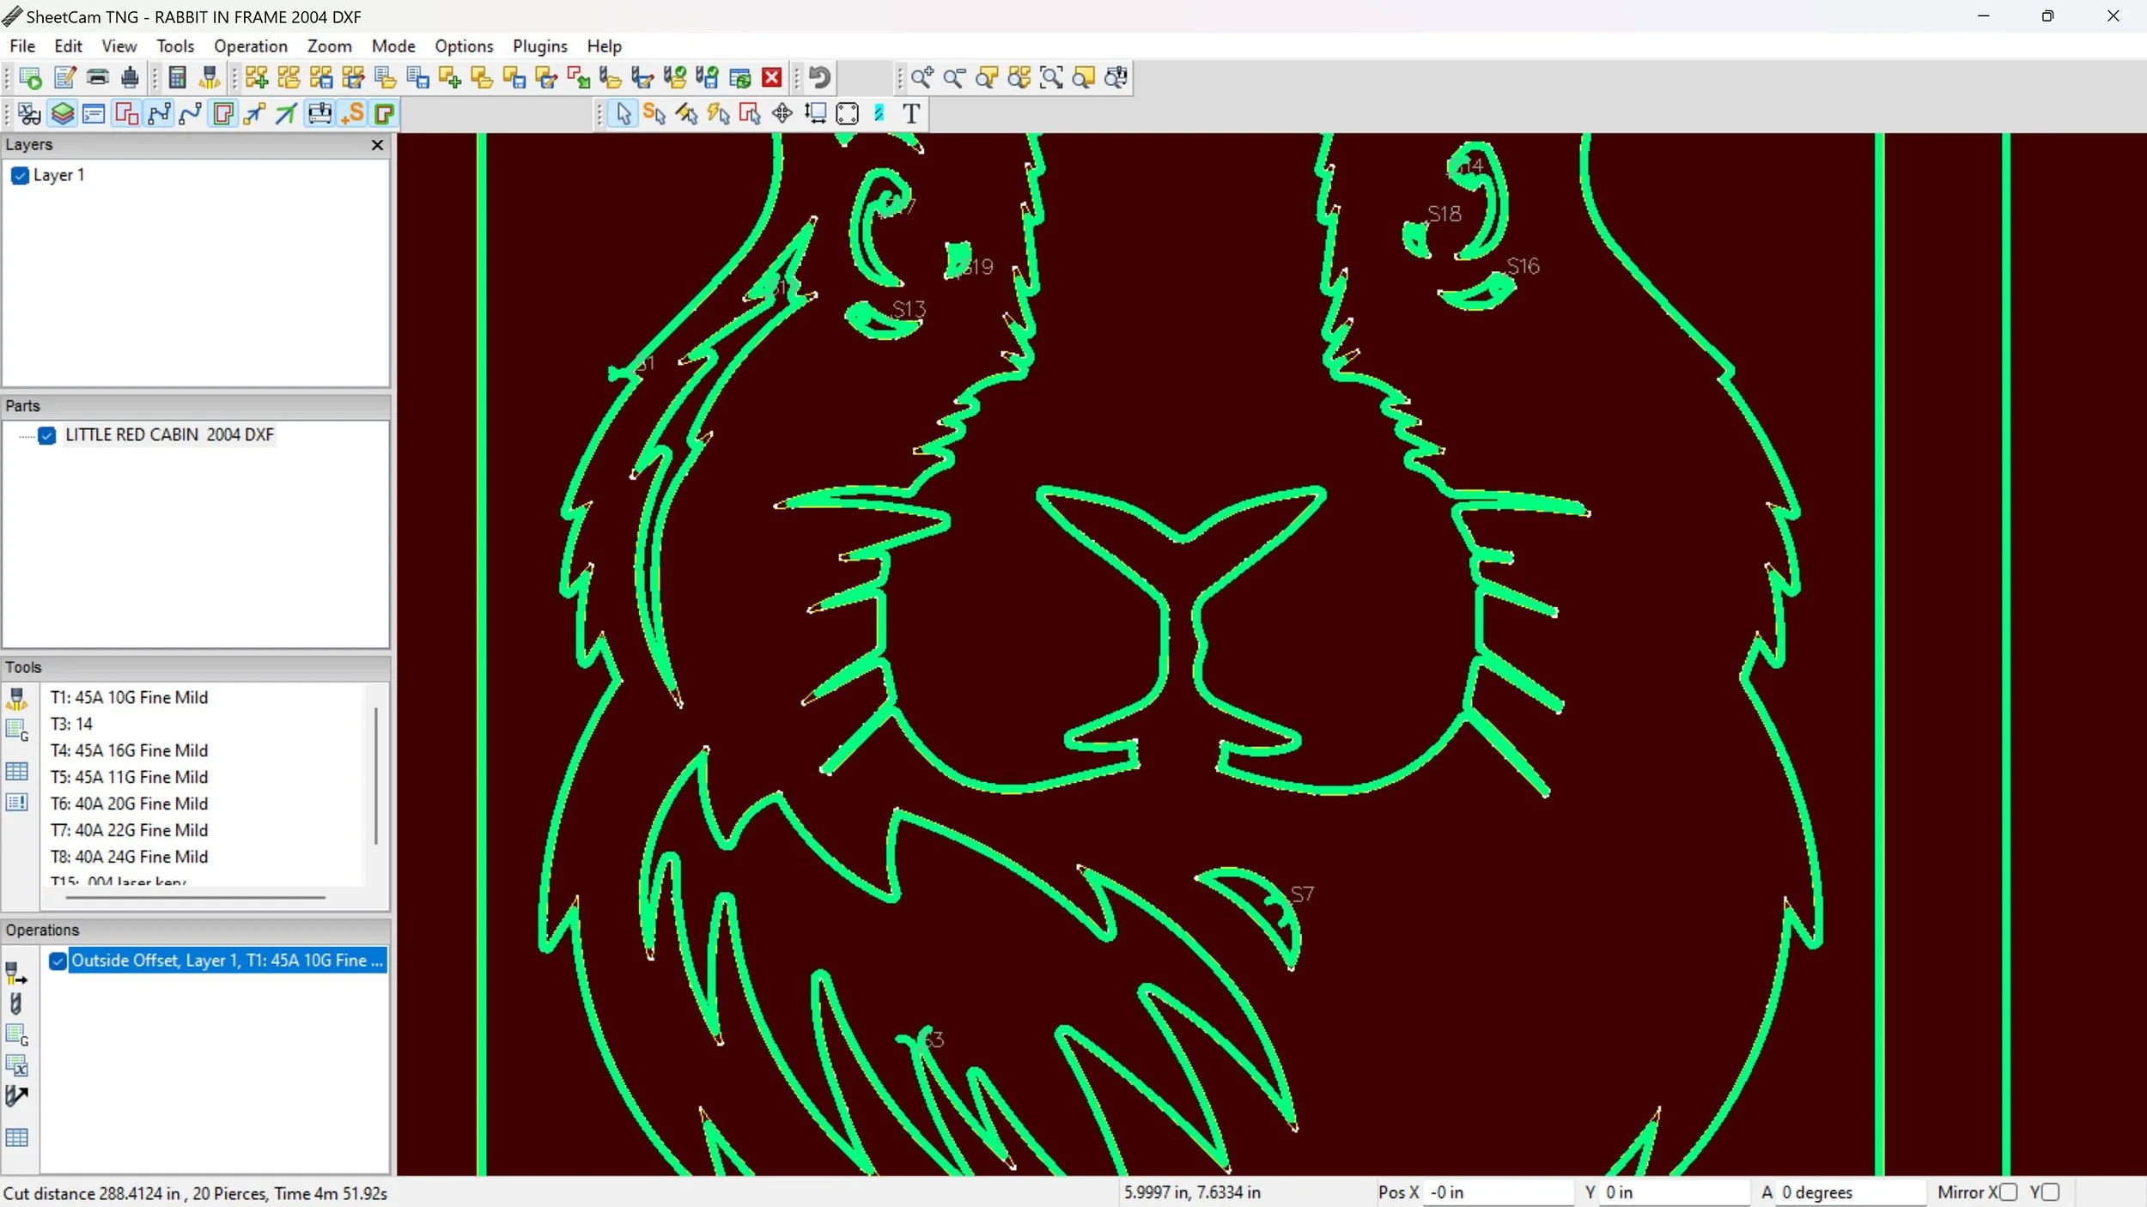Image resolution: width=2147 pixels, height=1207 pixels.
Task: Close the Layers panel
Action: click(377, 145)
